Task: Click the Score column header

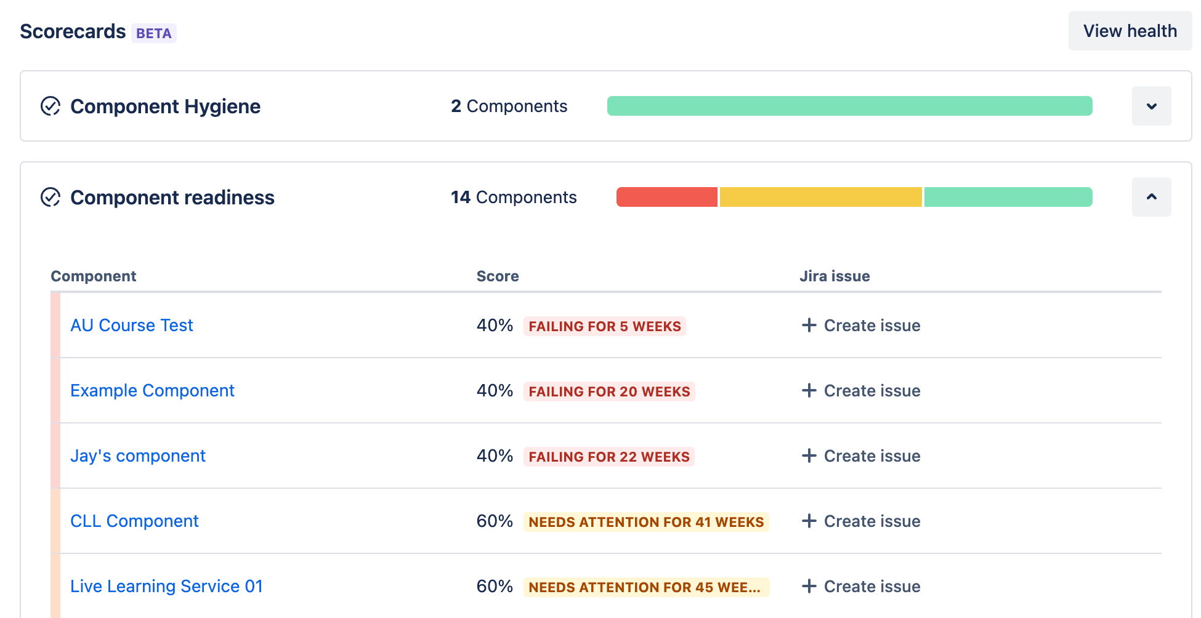Action: pyautogui.click(x=497, y=276)
